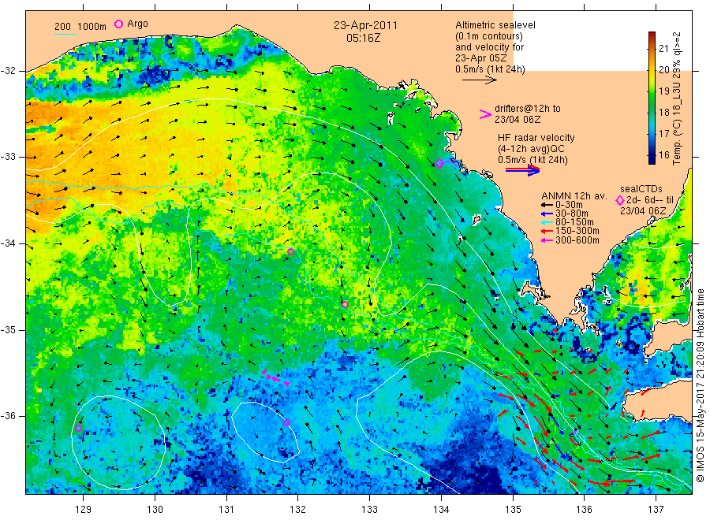Image resolution: width=710 pixels, height=520 pixels.
Task: Click the black 0-30m legend arrow
Action: point(547,205)
